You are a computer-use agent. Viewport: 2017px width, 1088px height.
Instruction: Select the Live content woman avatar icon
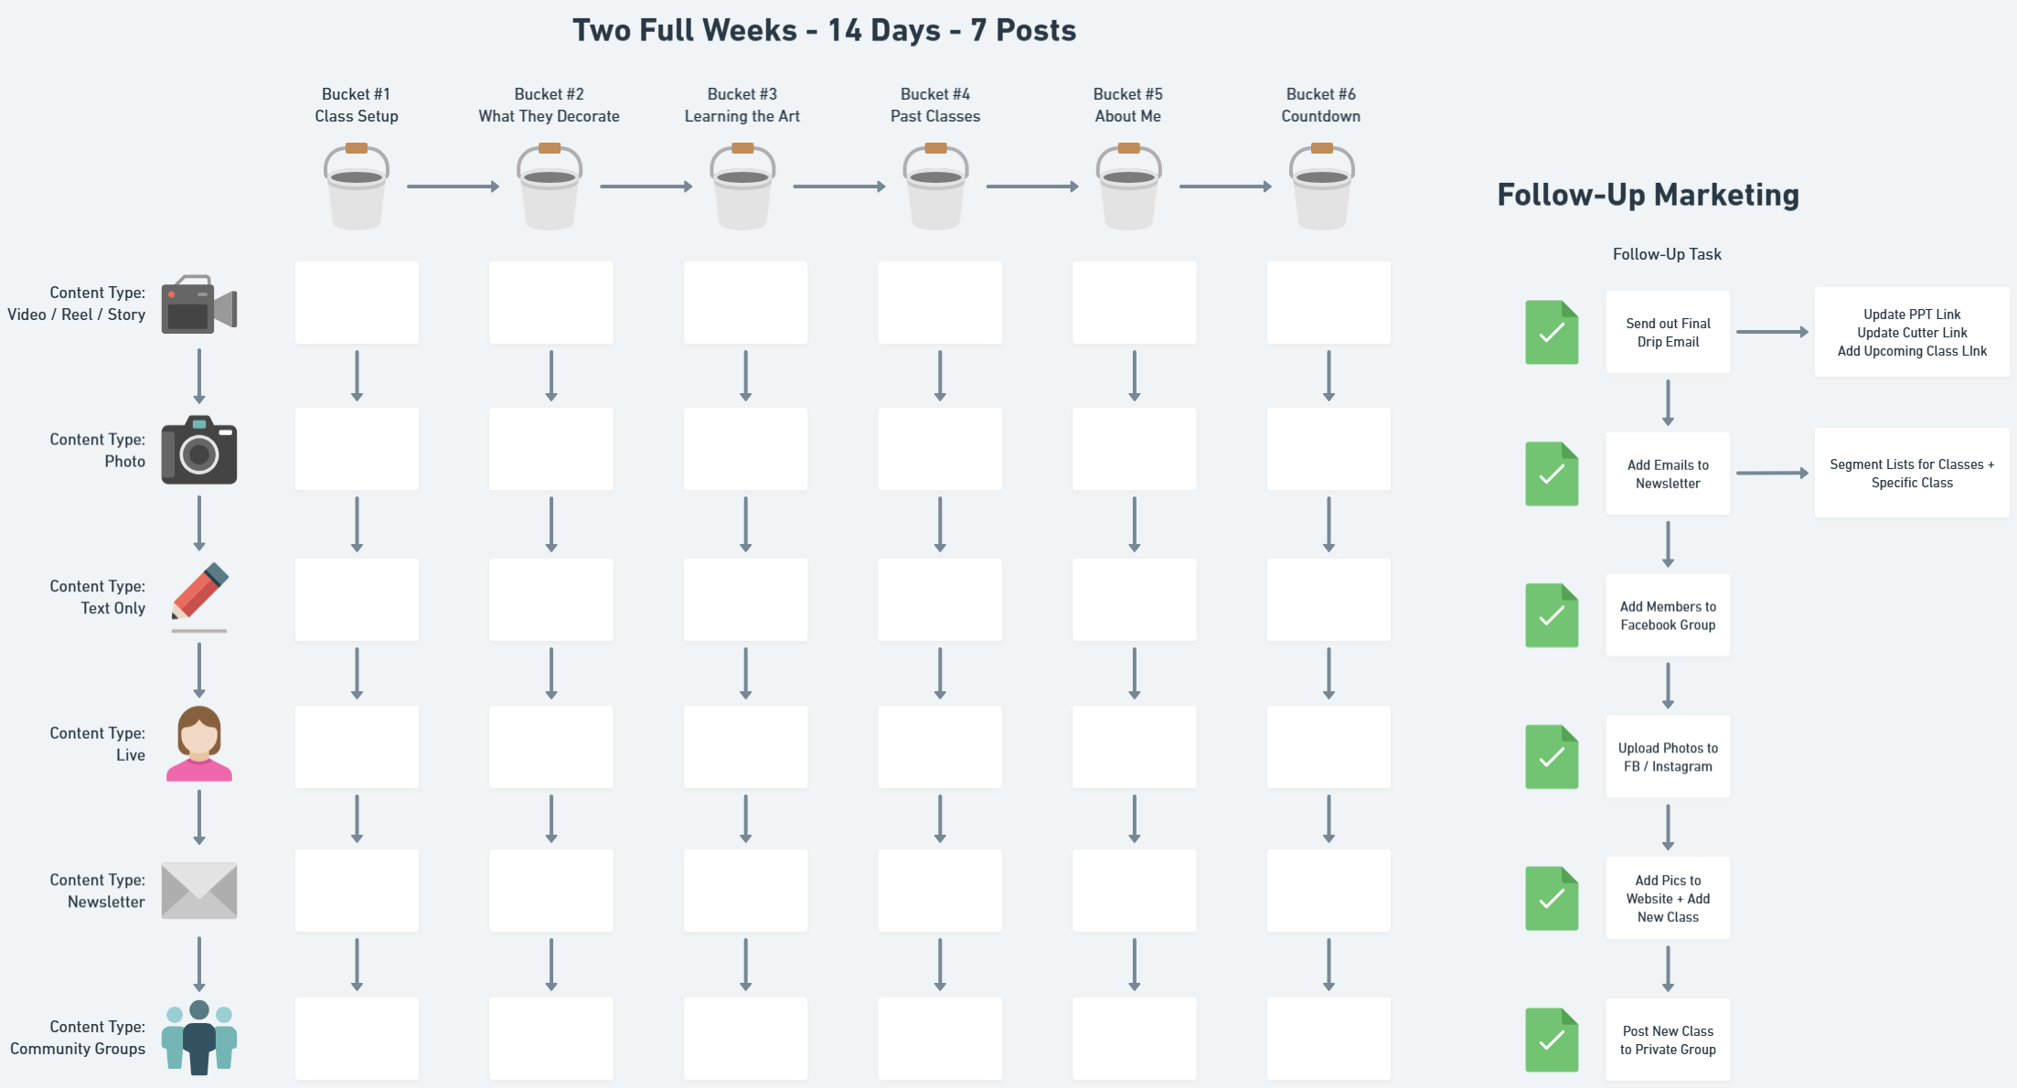[199, 744]
